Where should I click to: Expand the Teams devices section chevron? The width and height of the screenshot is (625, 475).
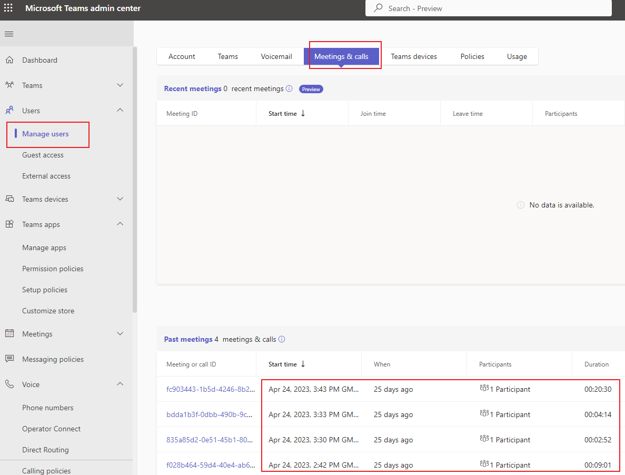(x=120, y=199)
